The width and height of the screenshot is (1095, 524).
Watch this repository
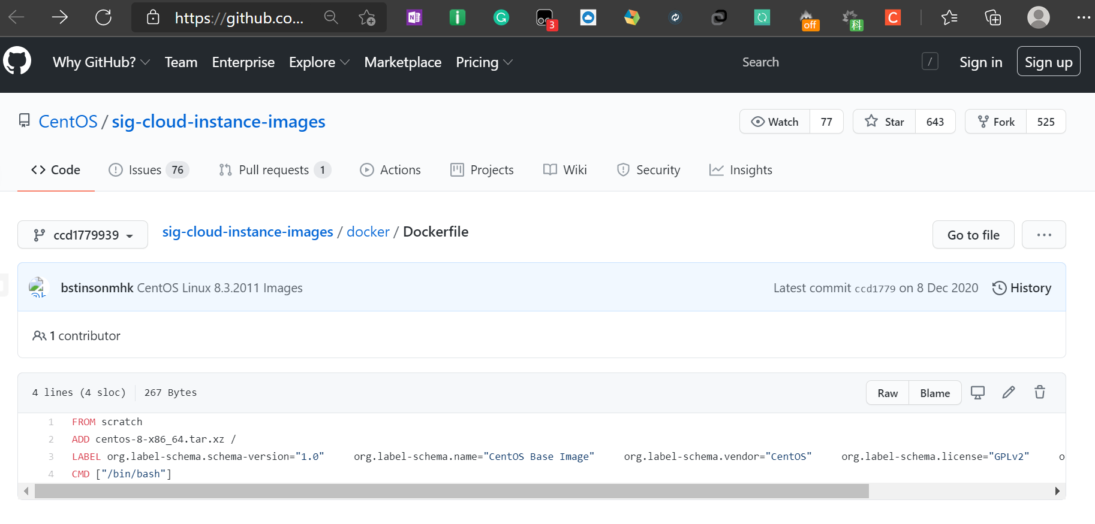click(x=775, y=122)
